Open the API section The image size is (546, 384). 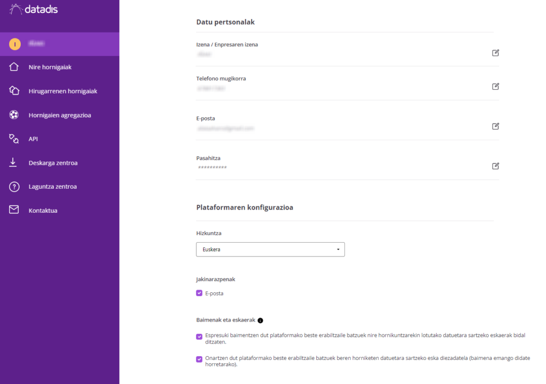click(33, 139)
